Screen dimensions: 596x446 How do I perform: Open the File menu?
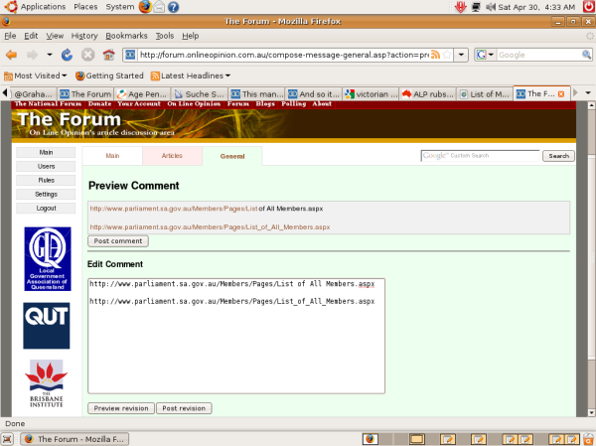10,36
